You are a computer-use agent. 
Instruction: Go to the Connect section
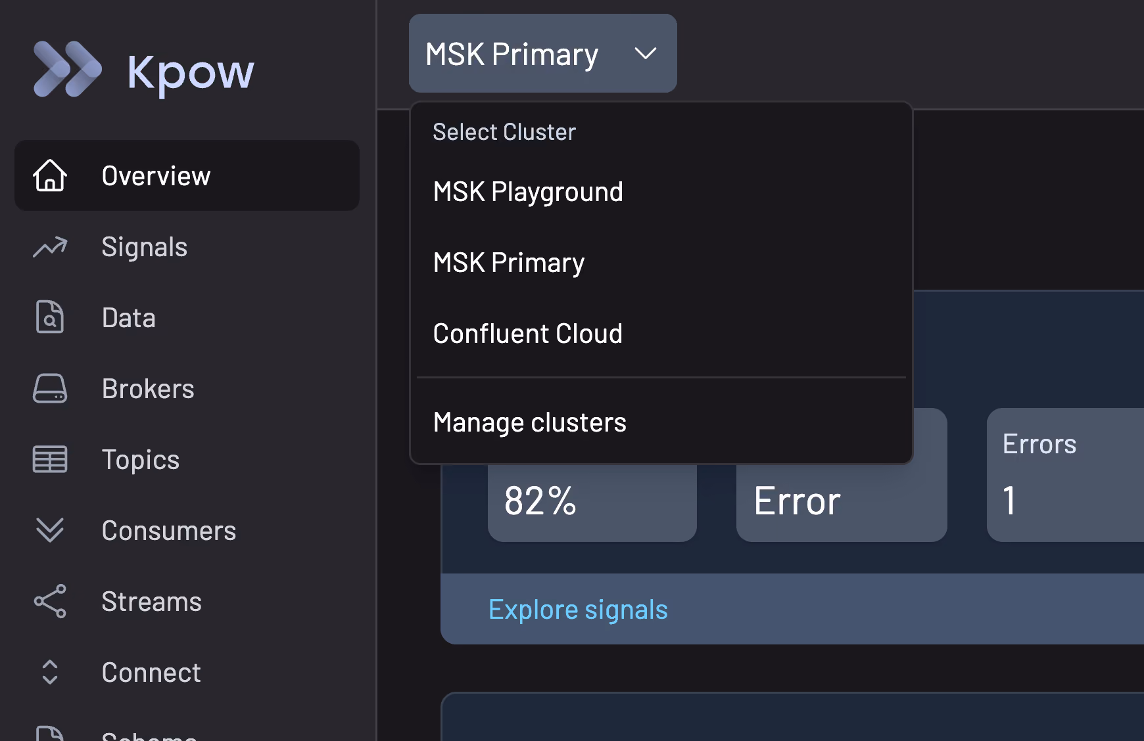click(x=187, y=672)
